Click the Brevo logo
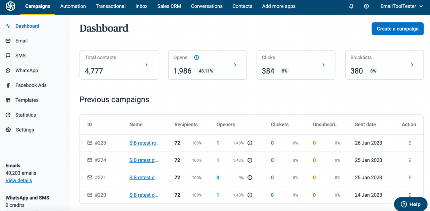This screenshot has width=430, height=211. tap(10, 6)
